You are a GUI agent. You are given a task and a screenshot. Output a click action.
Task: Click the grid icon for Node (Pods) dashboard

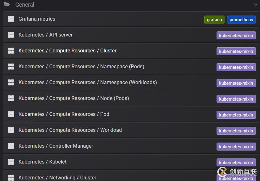(x=11, y=98)
